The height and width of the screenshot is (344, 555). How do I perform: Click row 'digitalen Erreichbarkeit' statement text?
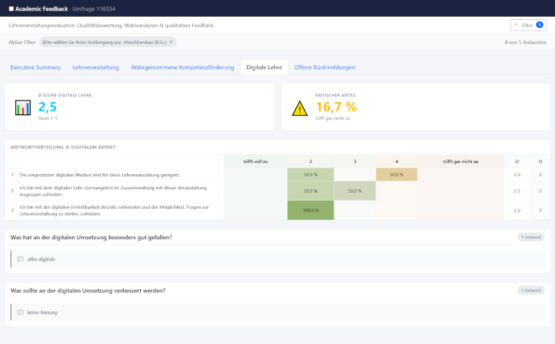(x=114, y=210)
